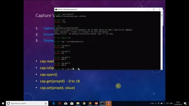Focus the 'Type here to search' field
The height and width of the screenshot is (106, 189).
27,103
